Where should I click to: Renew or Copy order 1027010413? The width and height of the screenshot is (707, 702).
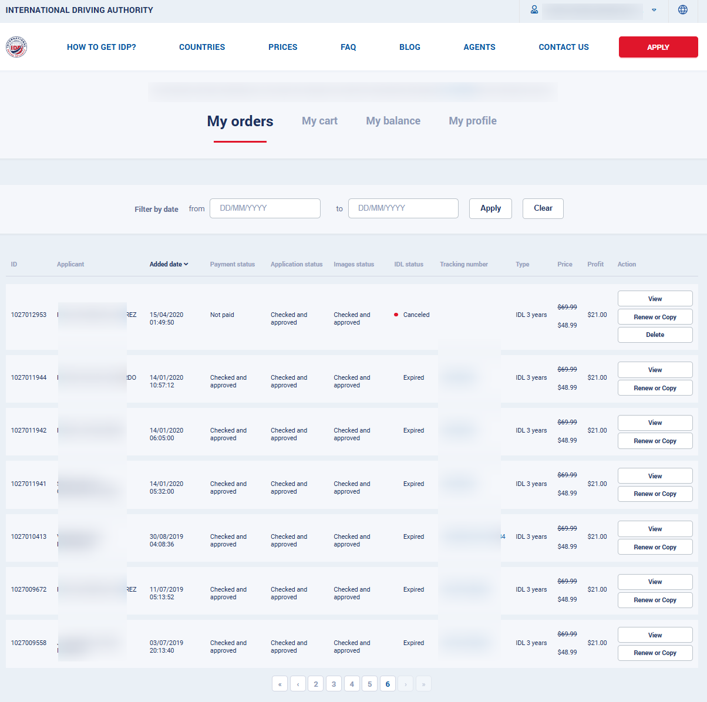tap(655, 547)
